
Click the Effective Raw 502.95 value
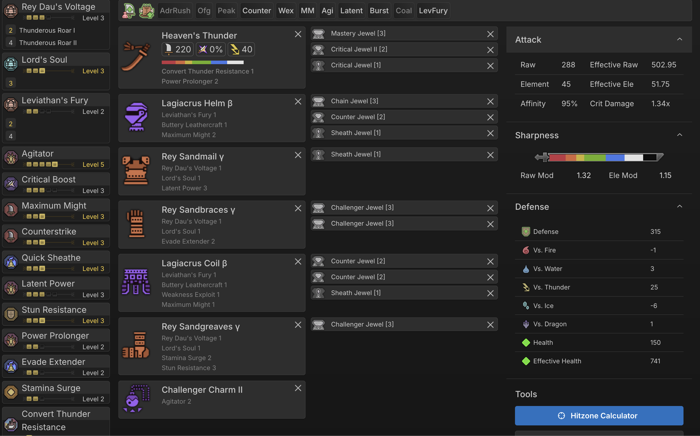pyautogui.click(x=663, y=65)
